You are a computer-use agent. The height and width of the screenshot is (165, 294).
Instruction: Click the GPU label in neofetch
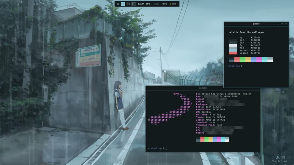[198, 130]
